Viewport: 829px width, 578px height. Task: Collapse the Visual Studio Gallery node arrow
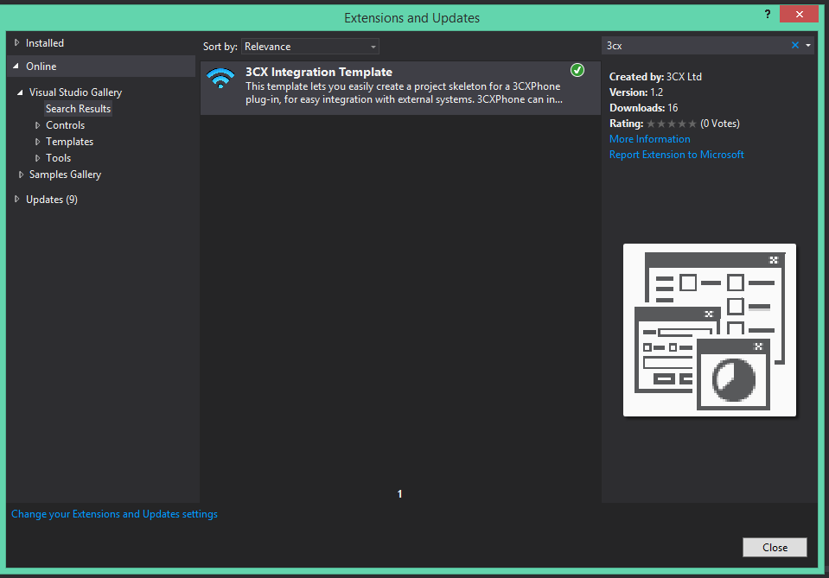coord(20,92)
